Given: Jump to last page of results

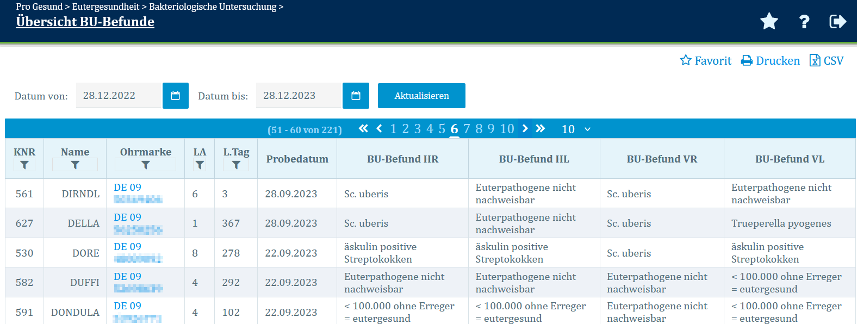Looking at the screenshot, I should [x=541, y=129].
